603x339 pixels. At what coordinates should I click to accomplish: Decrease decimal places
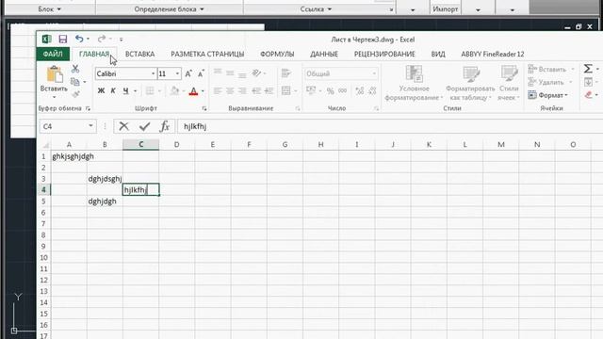coord(372,90)
